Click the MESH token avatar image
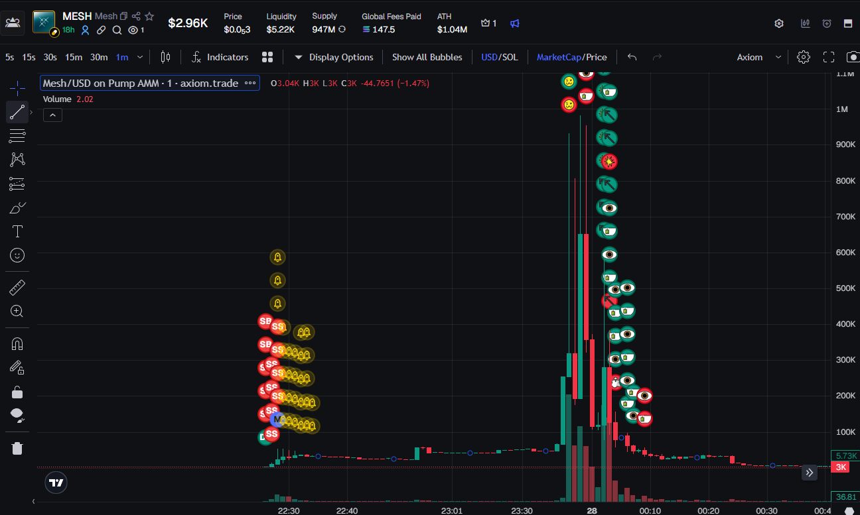The height and width of the screenshot is (515, 860). [44, 22]
